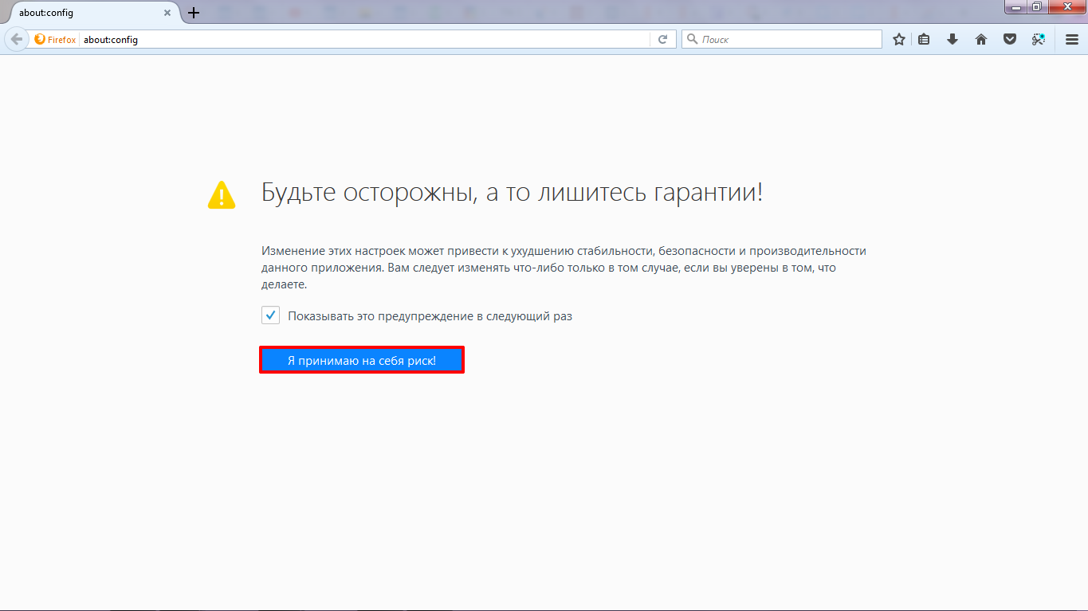
Task: Open a new tab with plus button
Action: coord(194,13)
